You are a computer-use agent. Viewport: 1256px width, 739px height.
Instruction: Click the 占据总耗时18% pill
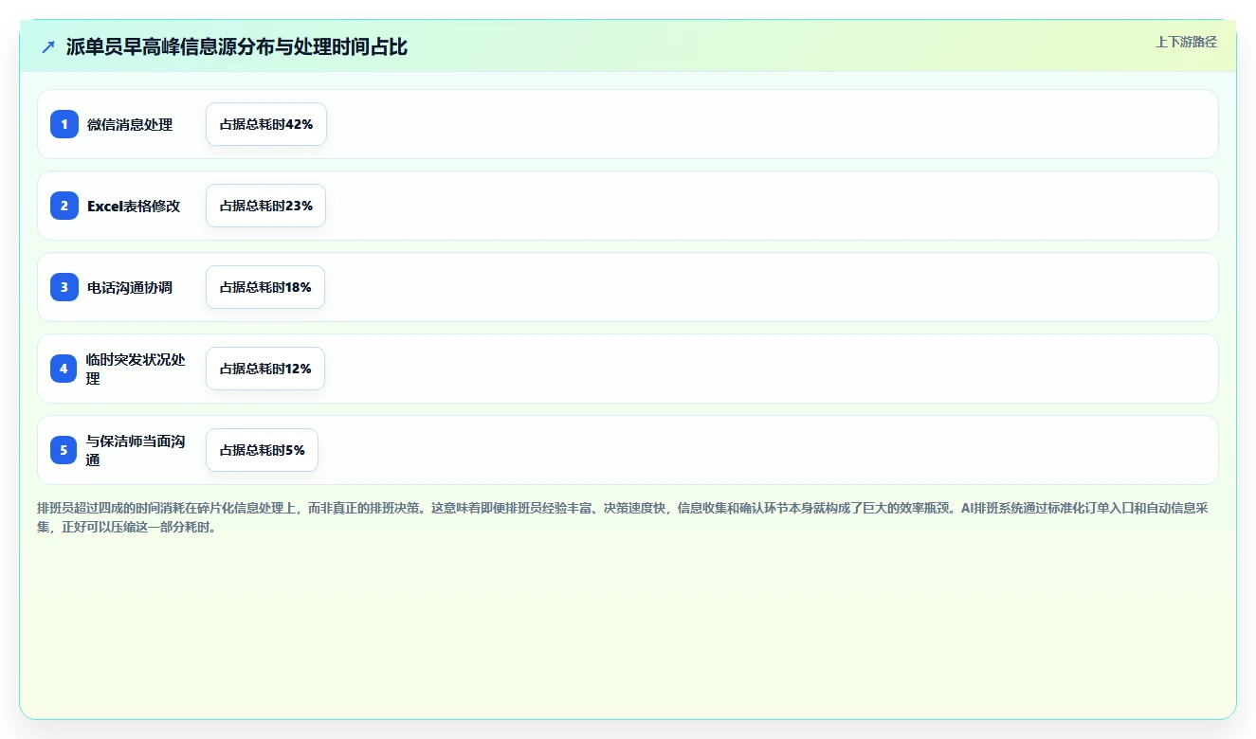(x=265, y=287)
